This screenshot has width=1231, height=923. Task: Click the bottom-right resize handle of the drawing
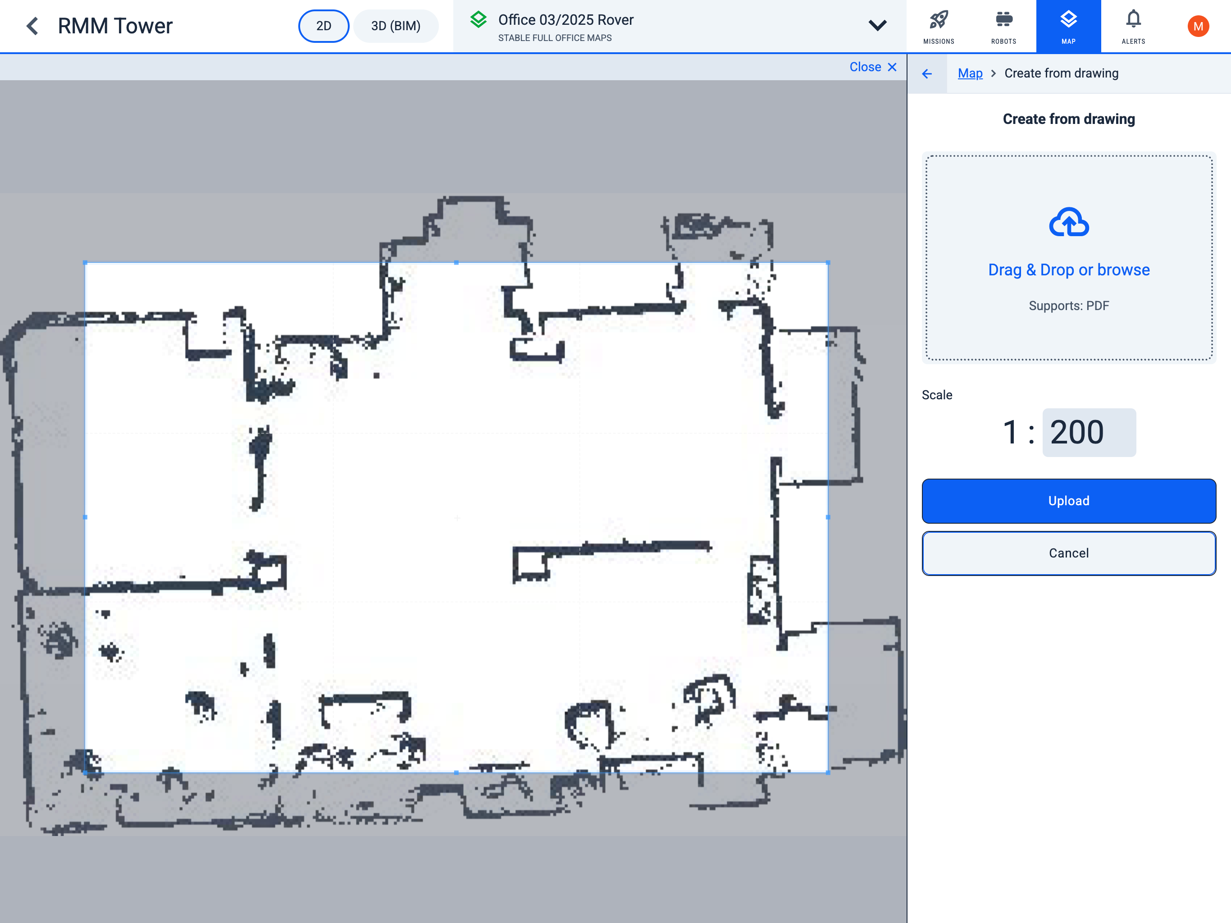point(828,772)
